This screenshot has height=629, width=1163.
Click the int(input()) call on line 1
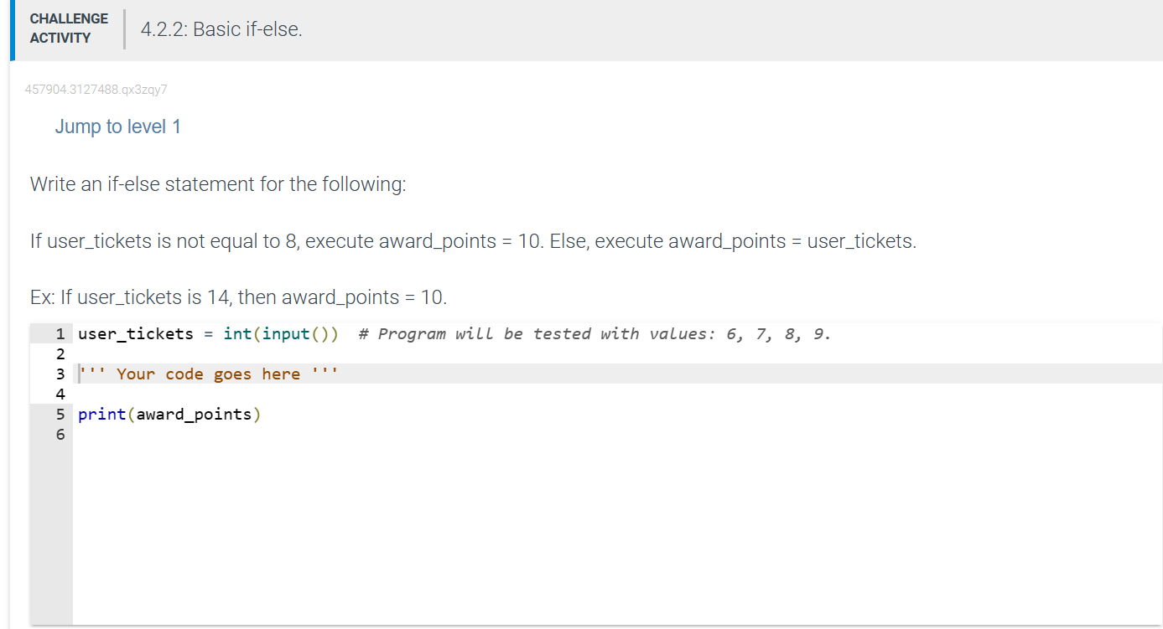tap(279, 333)
